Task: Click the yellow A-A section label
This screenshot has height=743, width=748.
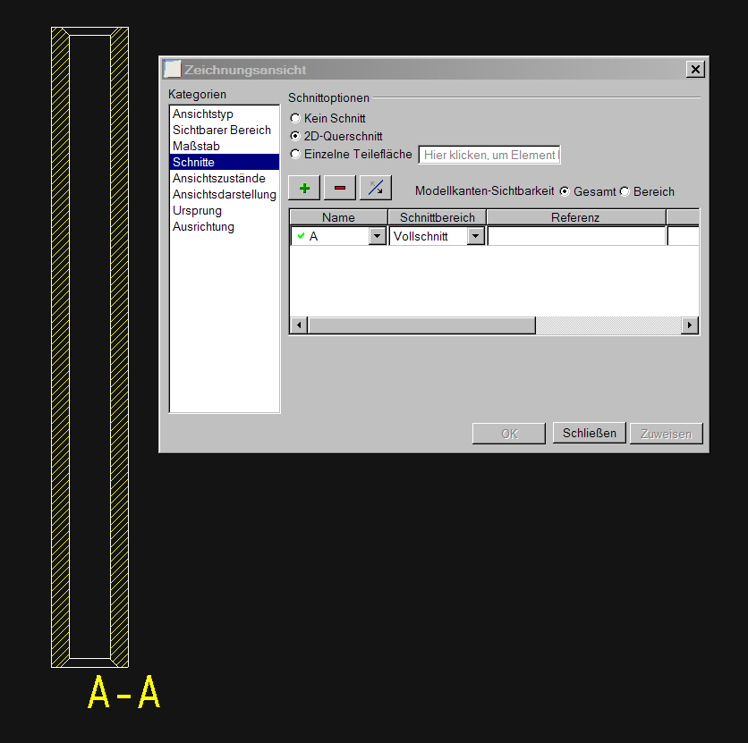Action: coord(124,692)
